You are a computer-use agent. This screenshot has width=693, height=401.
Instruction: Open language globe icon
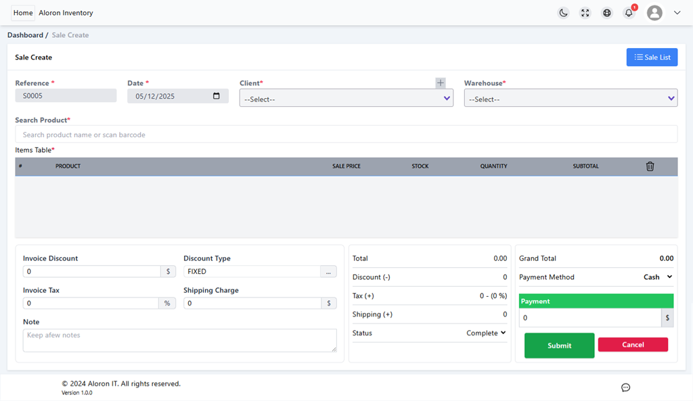(607, 13)
